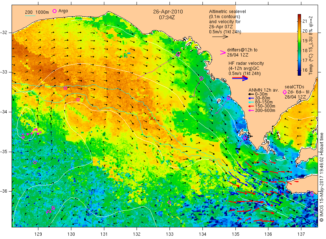Click the blue 30-80m ANMN arrow
This screenshot has height=239, width=326.
(x=251, y=98)
